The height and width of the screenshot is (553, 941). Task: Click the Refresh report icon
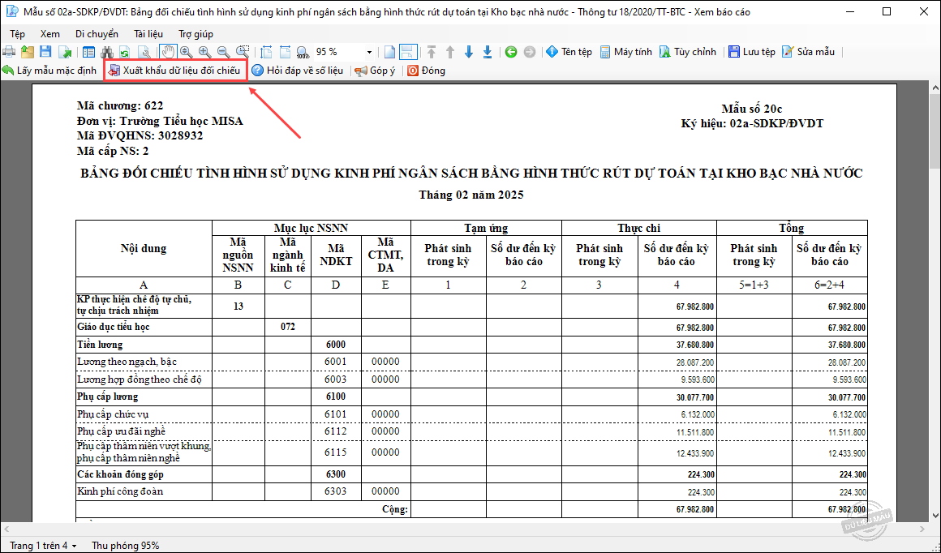pyautogui.click(x=125, y=52)
